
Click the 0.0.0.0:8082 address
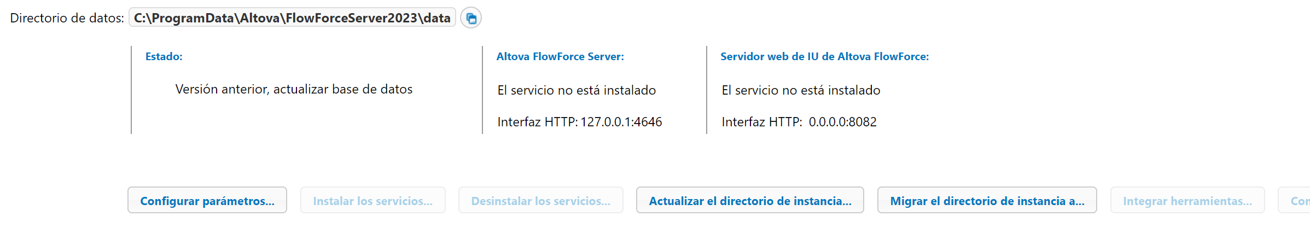pos(842,122)
